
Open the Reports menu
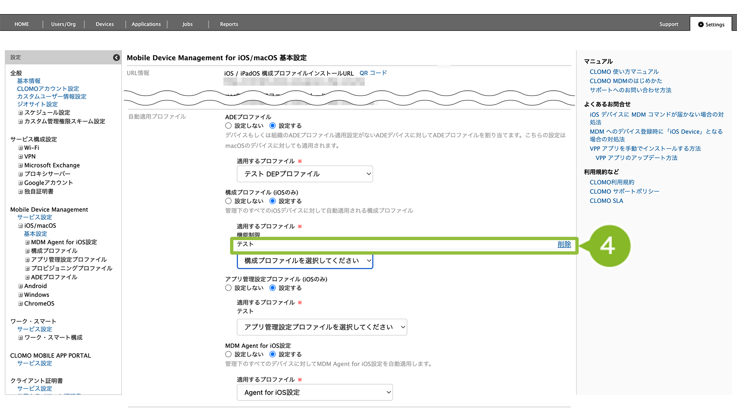point(229,24)
